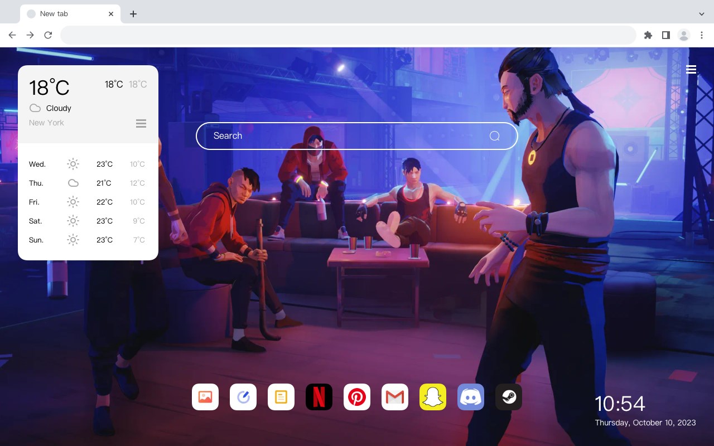Click the magnifier icon in search bar

point(494,136)
